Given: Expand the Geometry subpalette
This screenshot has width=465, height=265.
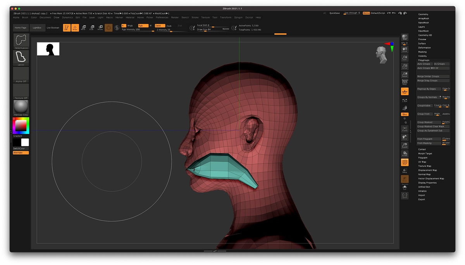Looking at the screenshot, I should 423,14.
